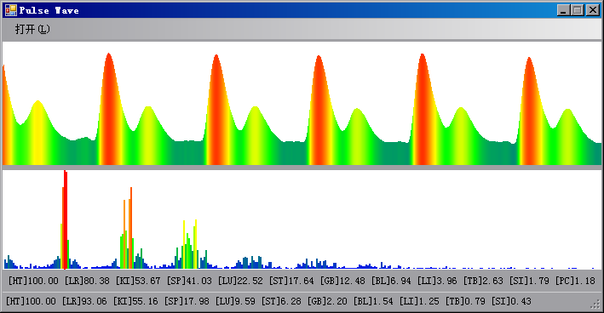Viewport: 604px width, 313px height.
Task: Click the [KI]53.67 status label
Action: click(138, 281)
